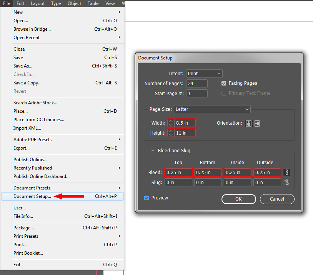This screenshot has width=313, height=275.
Task: Click the Width stepper up arrow
Action: [171, 121]
